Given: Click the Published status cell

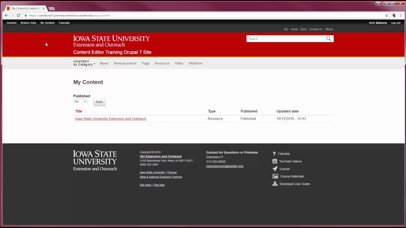Looking at the screenshot, I should (x=248, y=119).
